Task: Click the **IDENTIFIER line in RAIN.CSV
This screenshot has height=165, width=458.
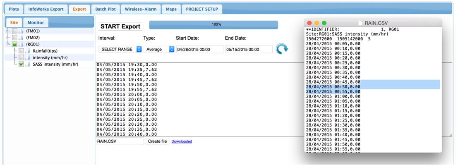Action: click(x=352, y=29)
